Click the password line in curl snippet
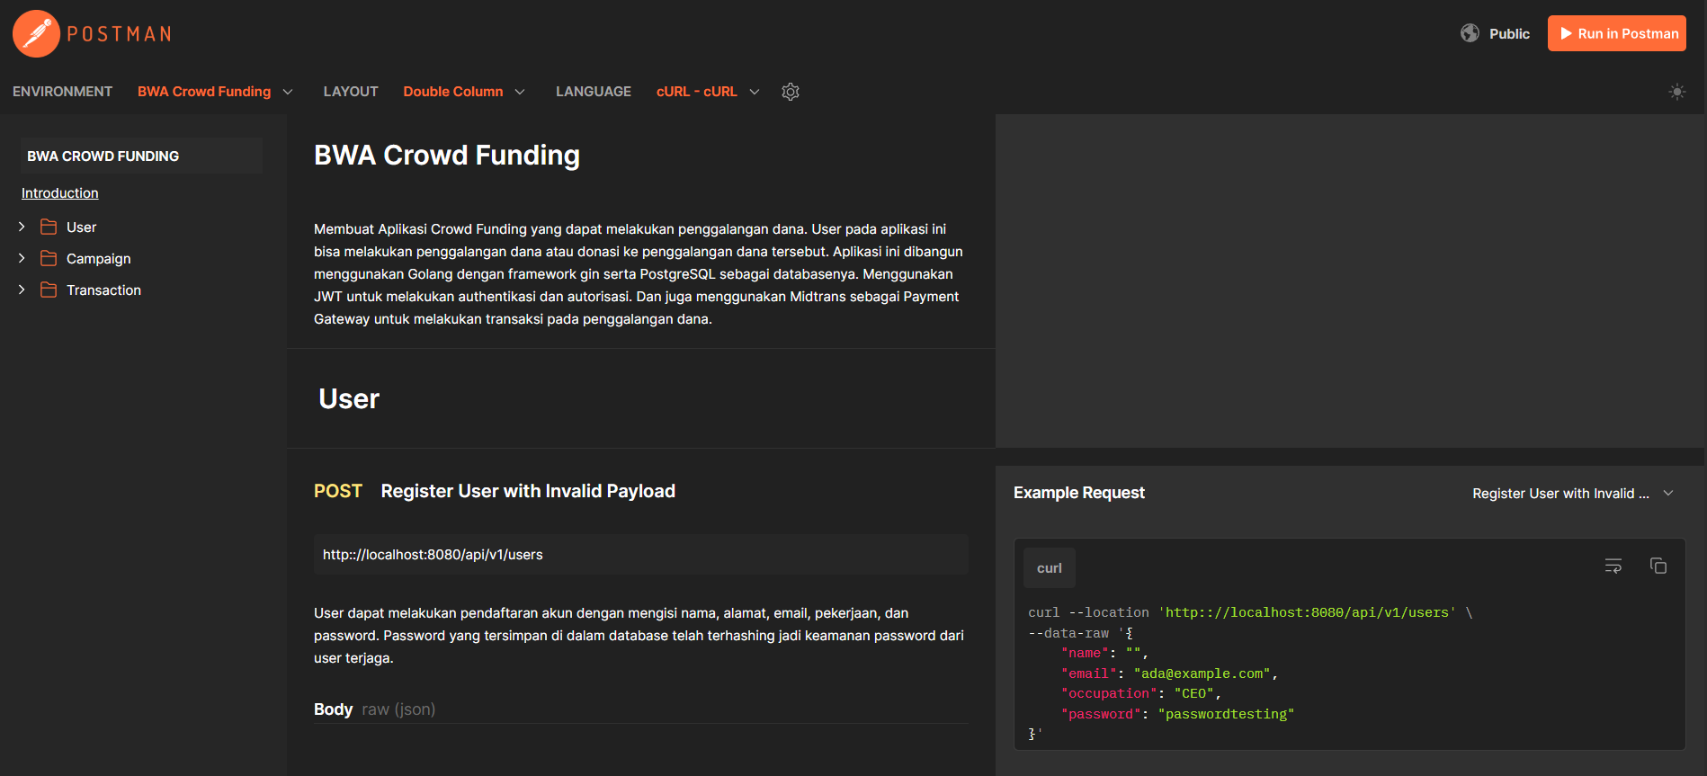Viewport: 1707px width, 776px height. (x=1177, y=714)
